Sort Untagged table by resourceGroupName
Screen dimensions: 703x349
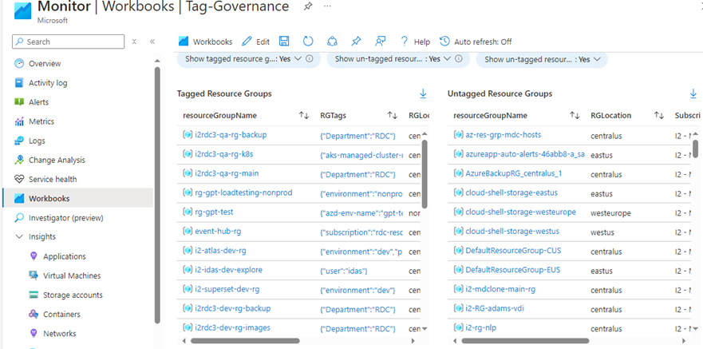pyautogui.click(x=575, y=115)
